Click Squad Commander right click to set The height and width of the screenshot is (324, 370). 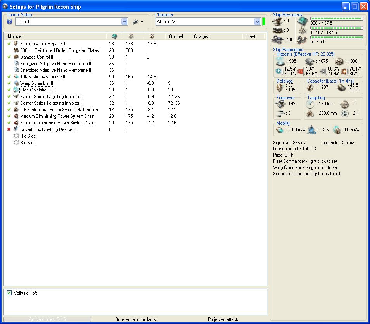click(306, 174)
